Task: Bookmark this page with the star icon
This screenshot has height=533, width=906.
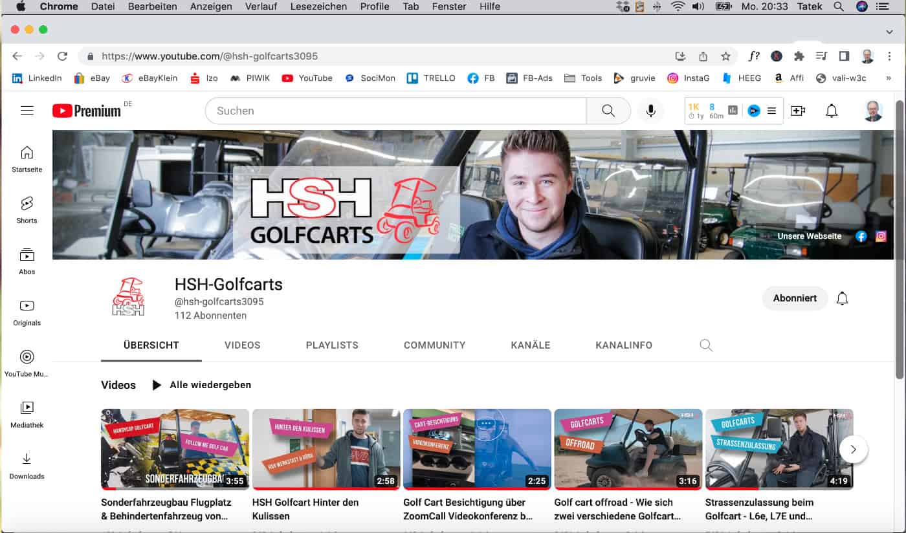Action: pos(726,56)
